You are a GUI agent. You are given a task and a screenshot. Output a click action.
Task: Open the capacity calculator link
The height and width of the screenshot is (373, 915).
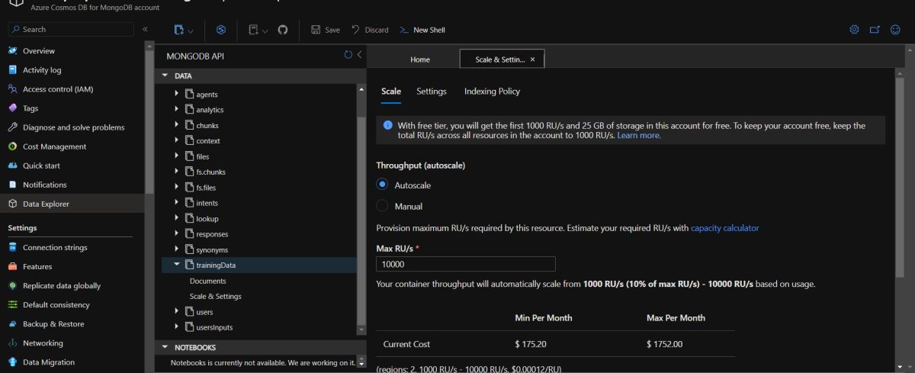[724, 228]
